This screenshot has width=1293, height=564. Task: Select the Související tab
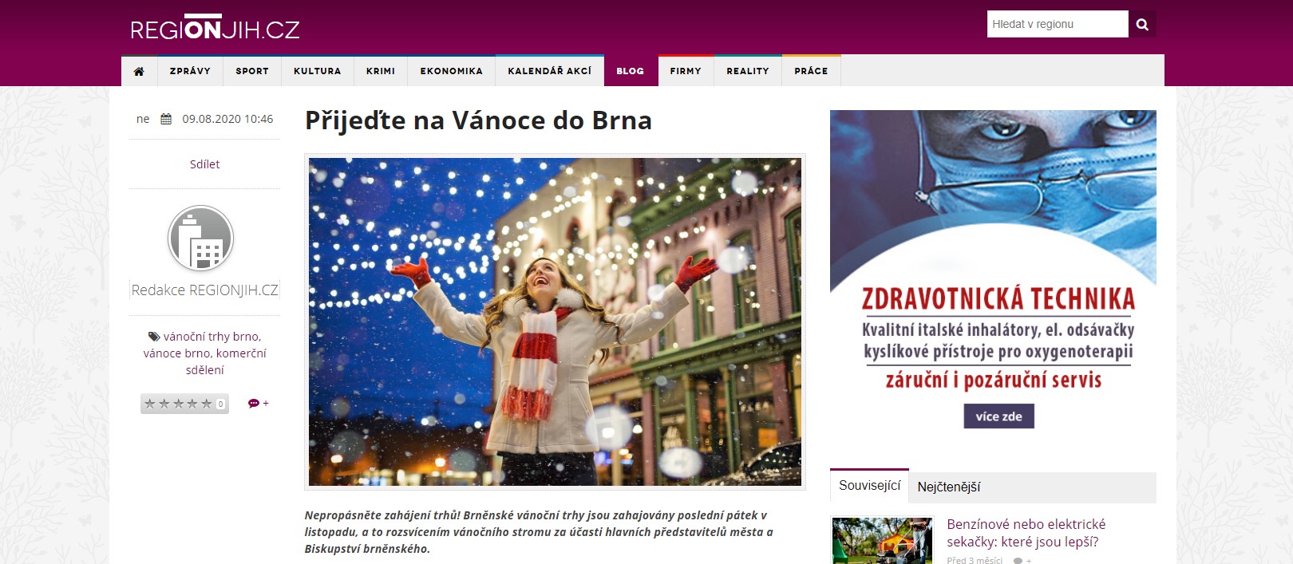pyautogui.click(x=869, y=486)
